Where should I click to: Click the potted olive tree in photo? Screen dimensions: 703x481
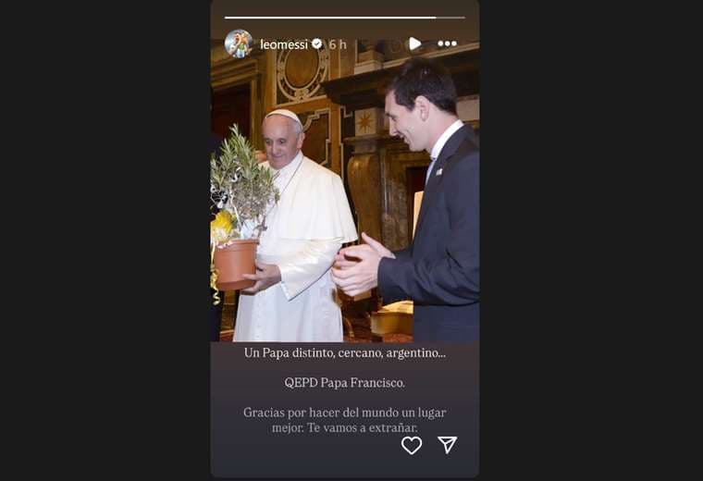coord(241,208)
